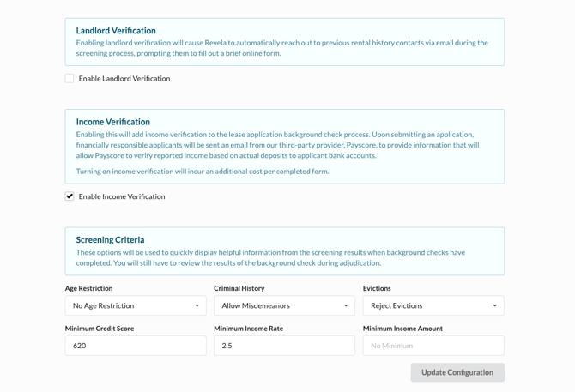
Task: Click the arrow icon in Age Restriction field
Action: 197,305
